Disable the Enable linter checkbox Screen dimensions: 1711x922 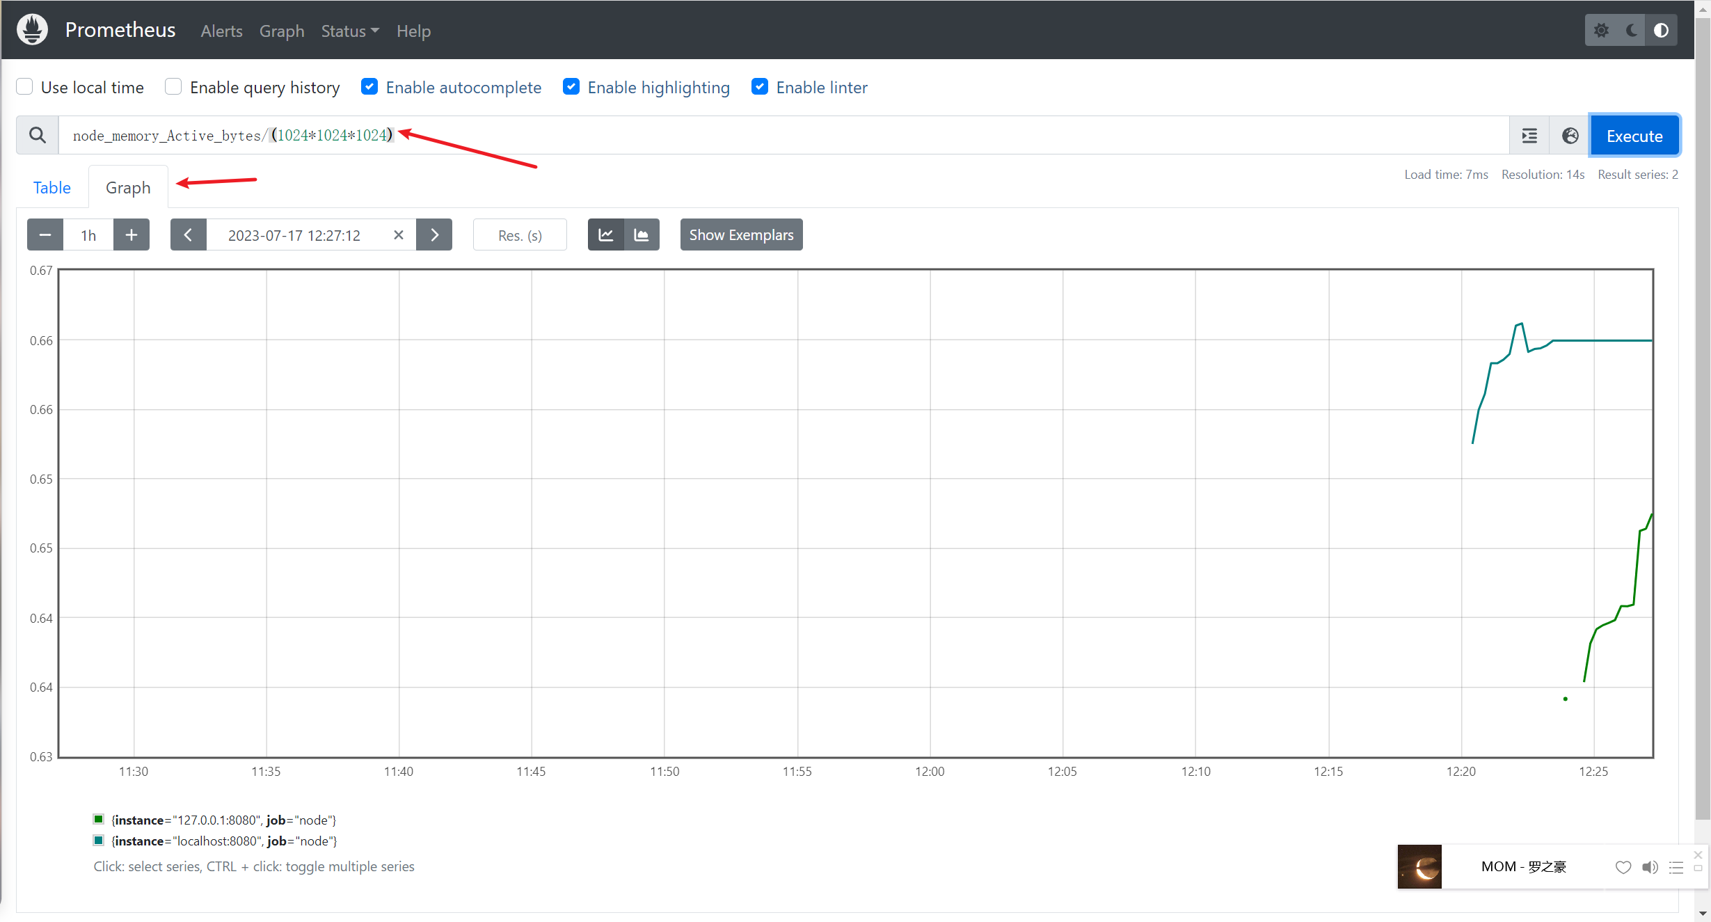click(760, 87)
